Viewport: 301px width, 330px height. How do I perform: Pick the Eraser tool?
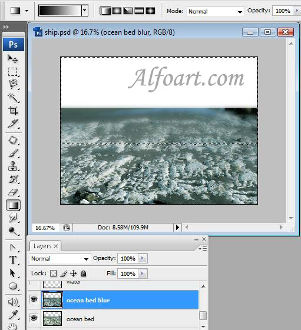pyautogui.click(x=13, y=192)
